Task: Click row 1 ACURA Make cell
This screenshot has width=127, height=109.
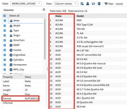Action: 64,20
